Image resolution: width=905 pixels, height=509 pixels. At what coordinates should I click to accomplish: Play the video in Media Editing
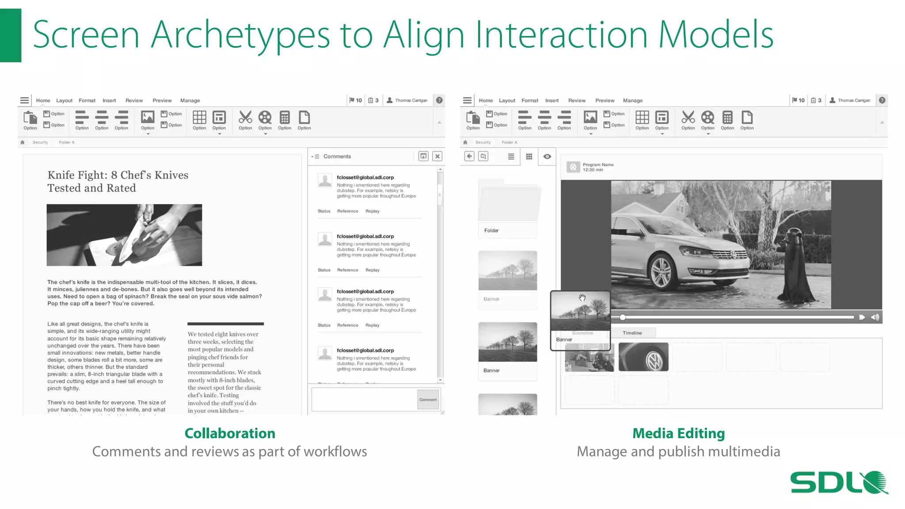862,317
